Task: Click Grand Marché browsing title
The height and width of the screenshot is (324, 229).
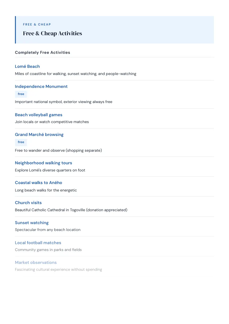Action: tap(39, 135)
